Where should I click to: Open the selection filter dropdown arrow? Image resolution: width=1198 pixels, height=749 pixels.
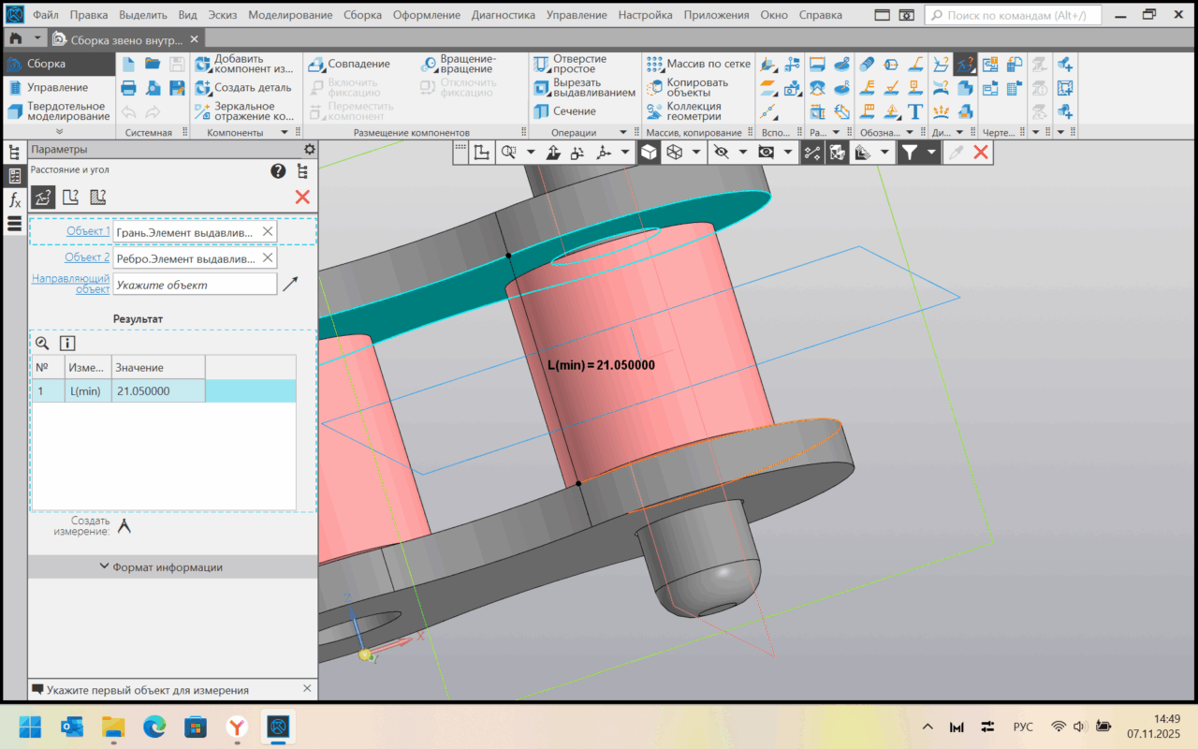[931, 153]
